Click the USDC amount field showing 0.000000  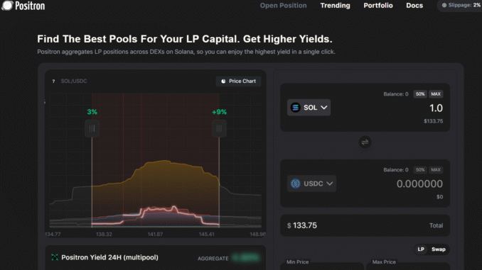(419, 184)
